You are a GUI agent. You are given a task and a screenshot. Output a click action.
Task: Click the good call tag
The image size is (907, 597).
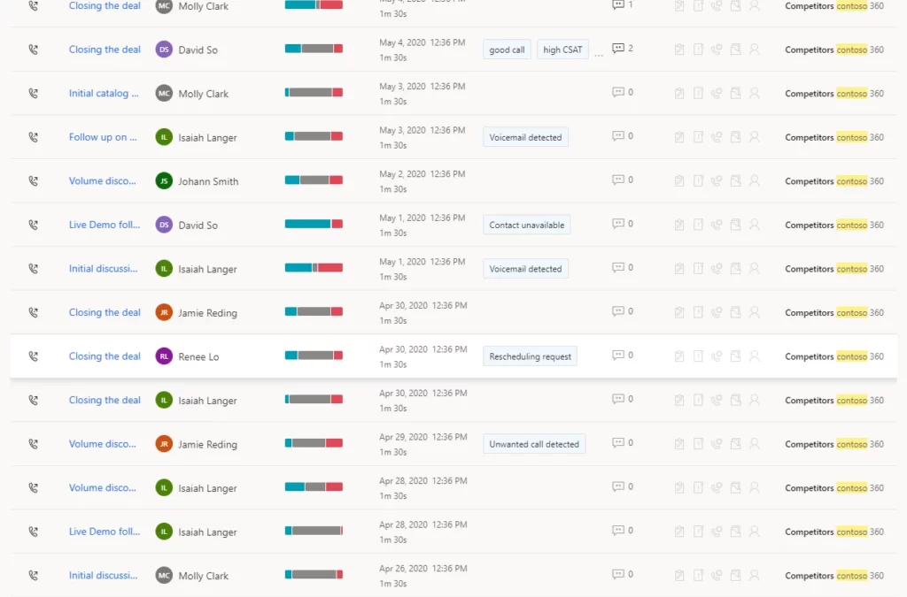[507, 50]
